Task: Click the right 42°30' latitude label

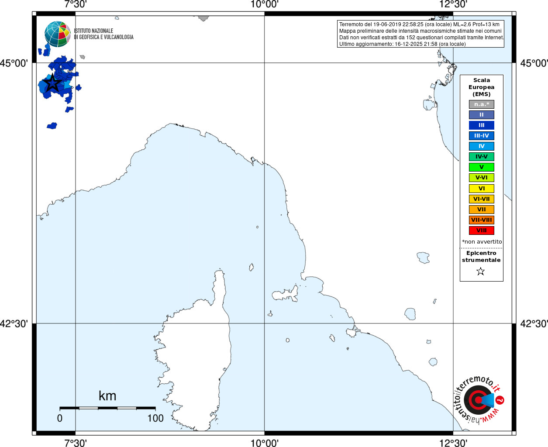Action: coord(534,323)
